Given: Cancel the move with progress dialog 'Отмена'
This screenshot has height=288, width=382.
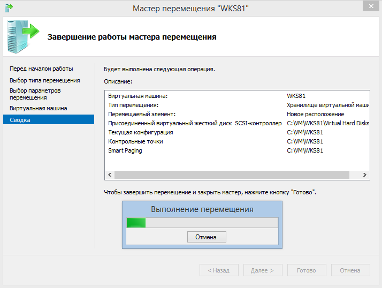Looking at the screenshot, I should (x=207, y=237).
